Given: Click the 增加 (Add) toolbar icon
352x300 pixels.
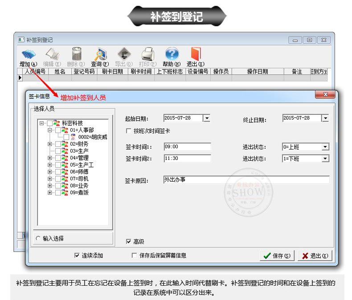Looking at the screenshot, I should (x=28, y=54).
